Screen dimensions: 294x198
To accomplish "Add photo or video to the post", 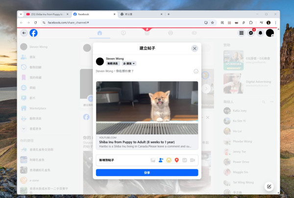I will [x=153, y=160].
